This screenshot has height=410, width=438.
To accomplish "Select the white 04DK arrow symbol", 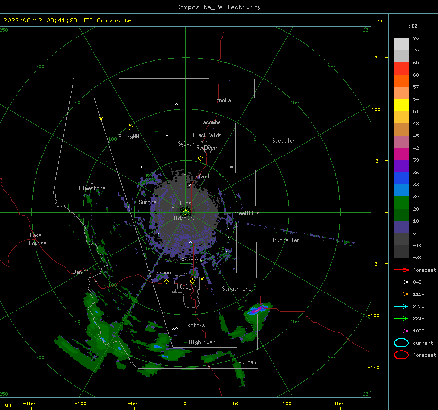I will pos(401,282).
